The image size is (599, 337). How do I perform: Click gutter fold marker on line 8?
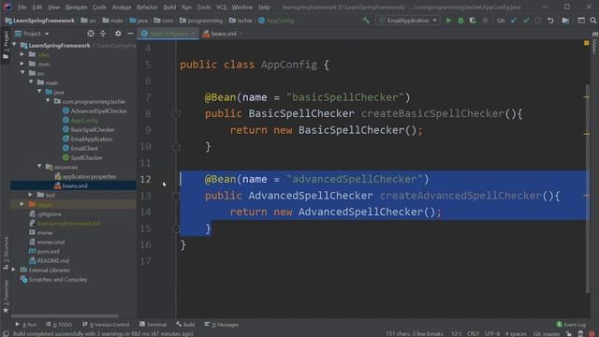click(x=176, y=114)
